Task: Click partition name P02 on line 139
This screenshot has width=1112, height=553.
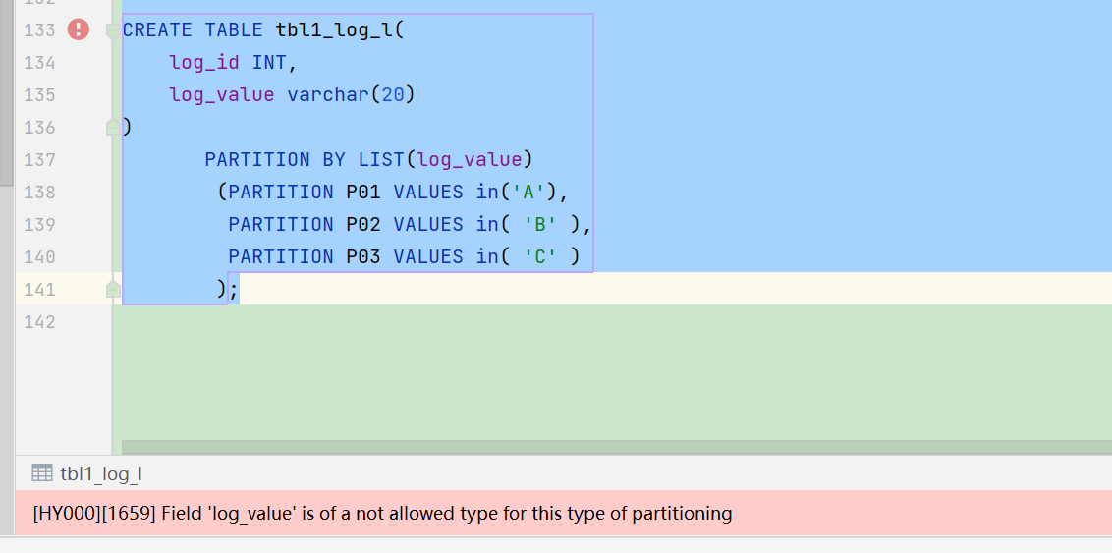Action: 363,225
